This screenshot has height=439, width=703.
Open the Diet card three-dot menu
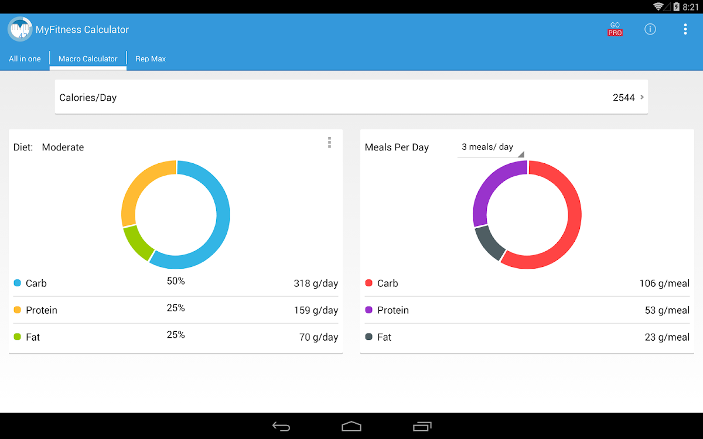pos(329,143)
